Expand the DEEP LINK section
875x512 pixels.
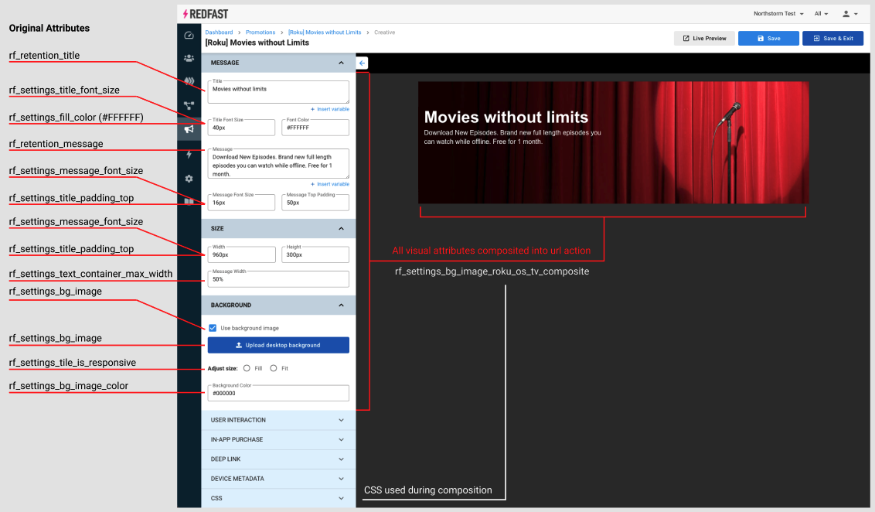coord(278,459)
